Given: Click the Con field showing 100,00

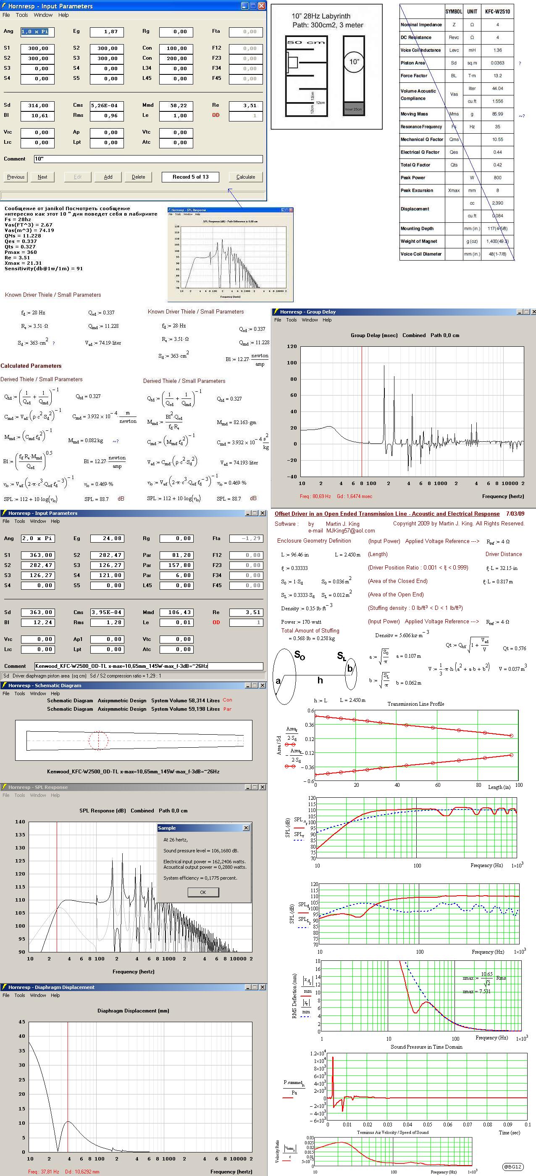Looking at the screenshot, I should click(176, 48).
